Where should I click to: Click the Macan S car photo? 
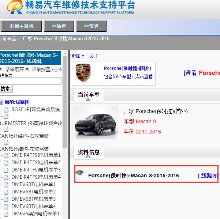[x=96, y=122]
